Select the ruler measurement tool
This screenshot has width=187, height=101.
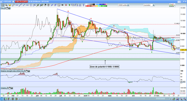click(x=13, y=5)
